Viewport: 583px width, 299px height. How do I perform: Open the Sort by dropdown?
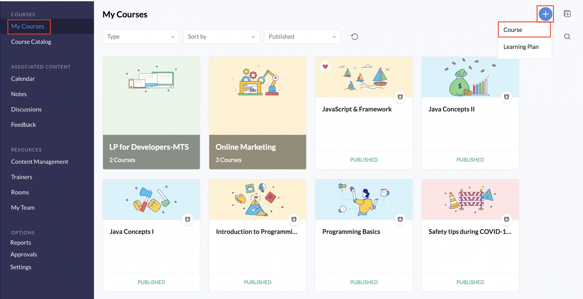pyautogui.click(x=222, y=37)
